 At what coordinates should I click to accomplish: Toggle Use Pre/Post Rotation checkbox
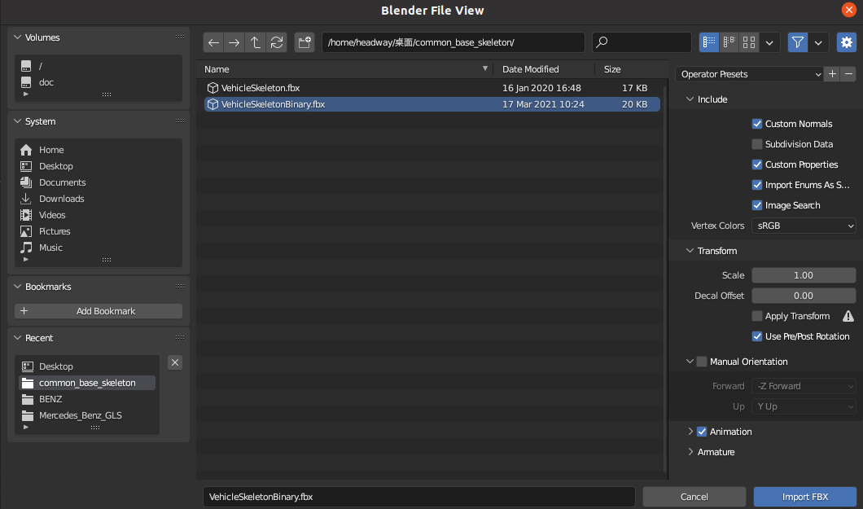757,336
